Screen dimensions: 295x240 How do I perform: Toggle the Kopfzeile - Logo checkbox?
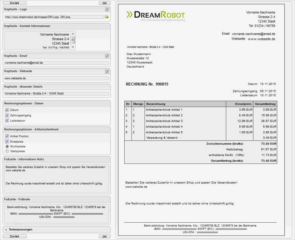pos(107,10)
